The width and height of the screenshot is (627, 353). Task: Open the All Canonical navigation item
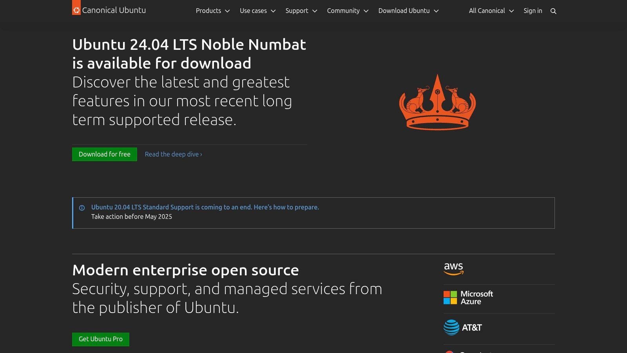[487, 11]
